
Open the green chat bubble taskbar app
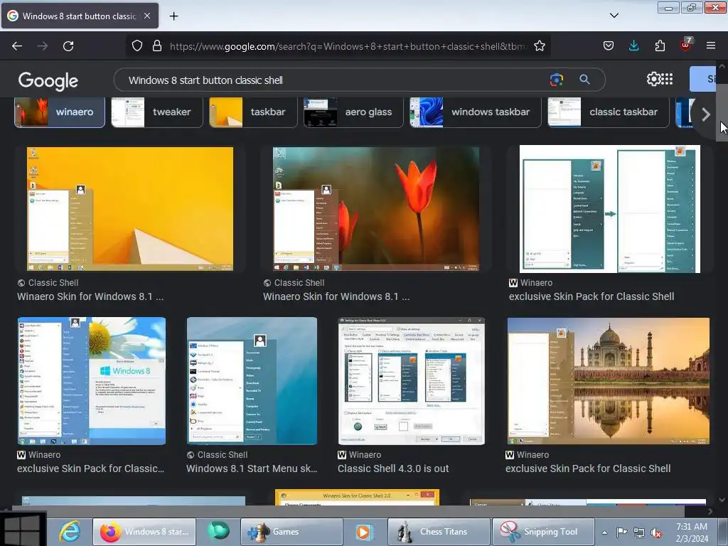[218, 531]
